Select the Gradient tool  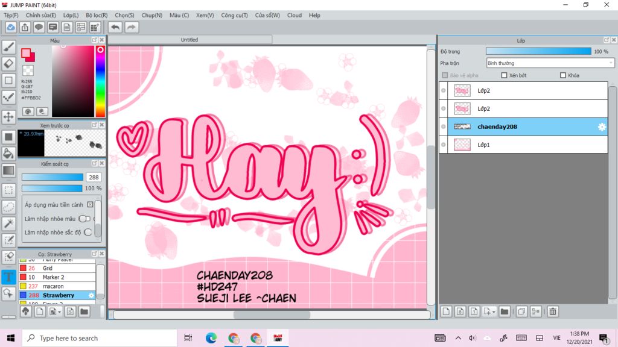pos(8,170)
